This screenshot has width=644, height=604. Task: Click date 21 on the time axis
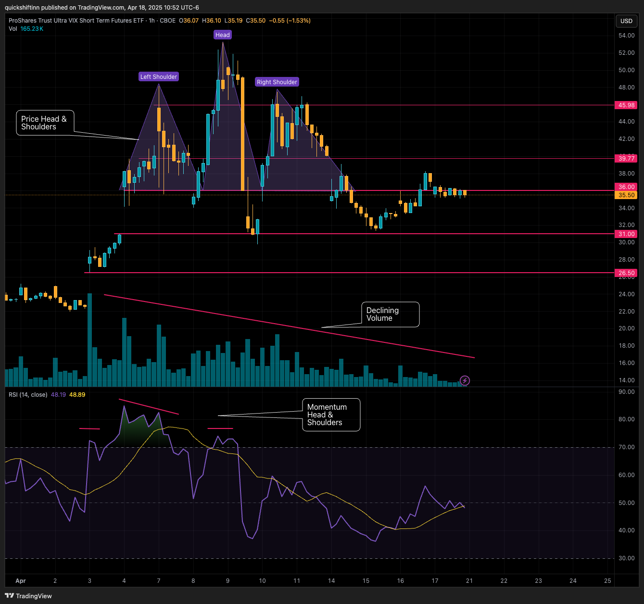(469, 580)
